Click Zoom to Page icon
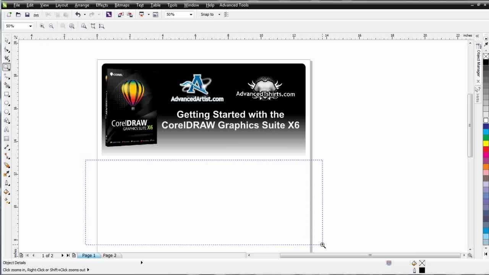This screenshot has height=275, width=489. pos(84,26)
